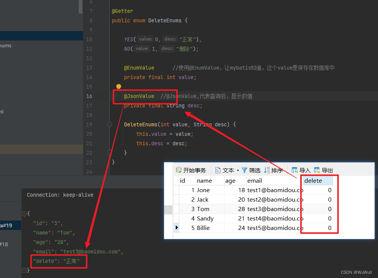This screenshot has width=378, height=278.
Task: Click the @JsonValue annotation
Action: 139,96
